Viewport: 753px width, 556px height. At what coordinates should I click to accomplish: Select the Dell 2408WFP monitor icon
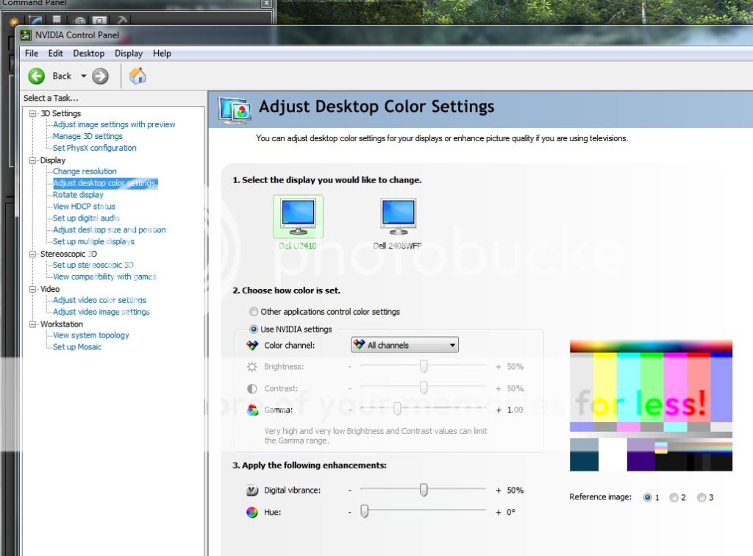coord(398,217)
